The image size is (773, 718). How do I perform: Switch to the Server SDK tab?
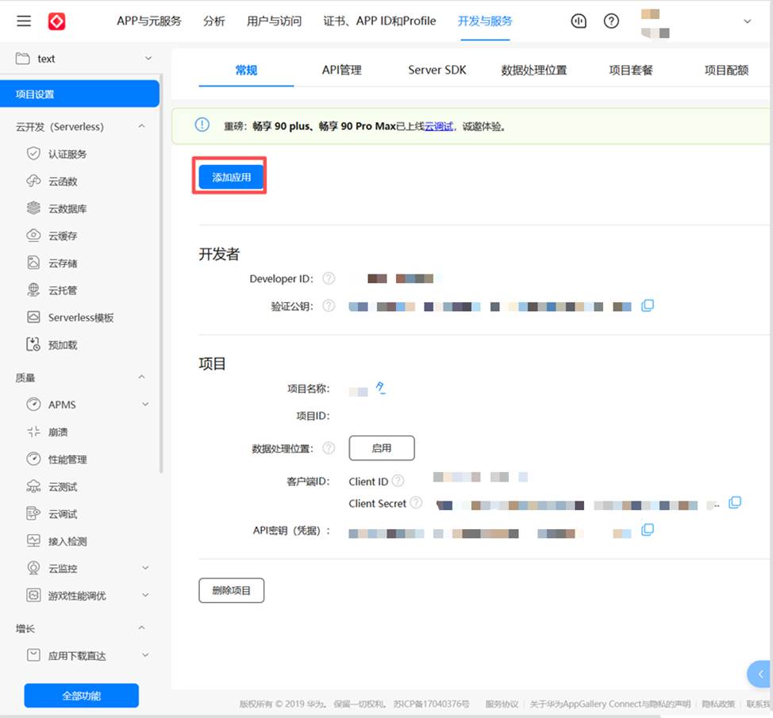tap(437, 70)
